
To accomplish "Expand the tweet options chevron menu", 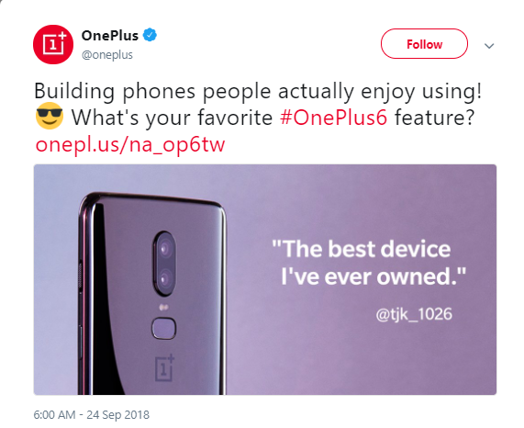I will pos(489,46).
